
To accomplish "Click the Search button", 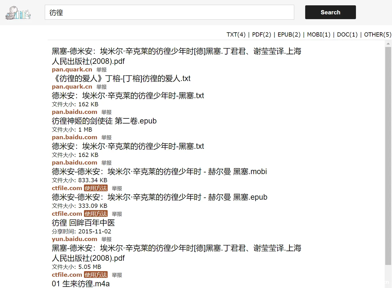I will 330,12.
